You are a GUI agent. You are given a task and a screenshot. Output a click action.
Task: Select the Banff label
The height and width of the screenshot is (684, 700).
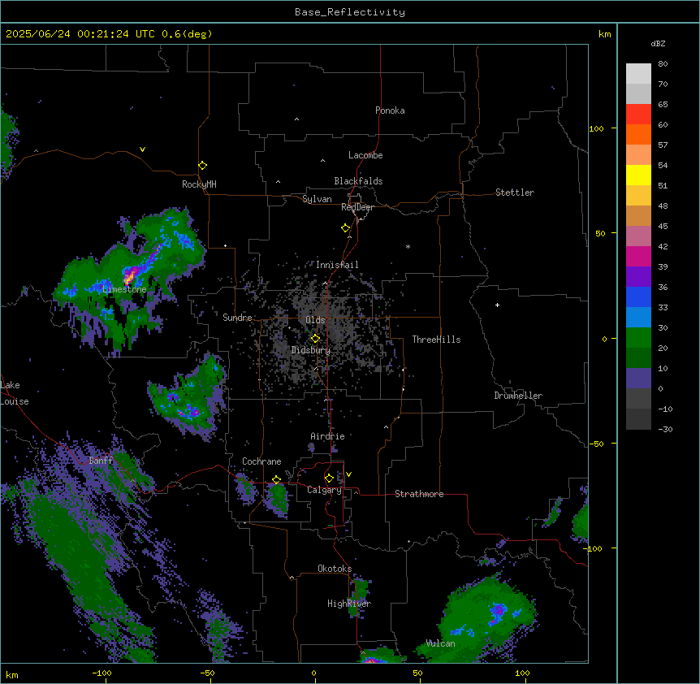(x=101, y=461)
